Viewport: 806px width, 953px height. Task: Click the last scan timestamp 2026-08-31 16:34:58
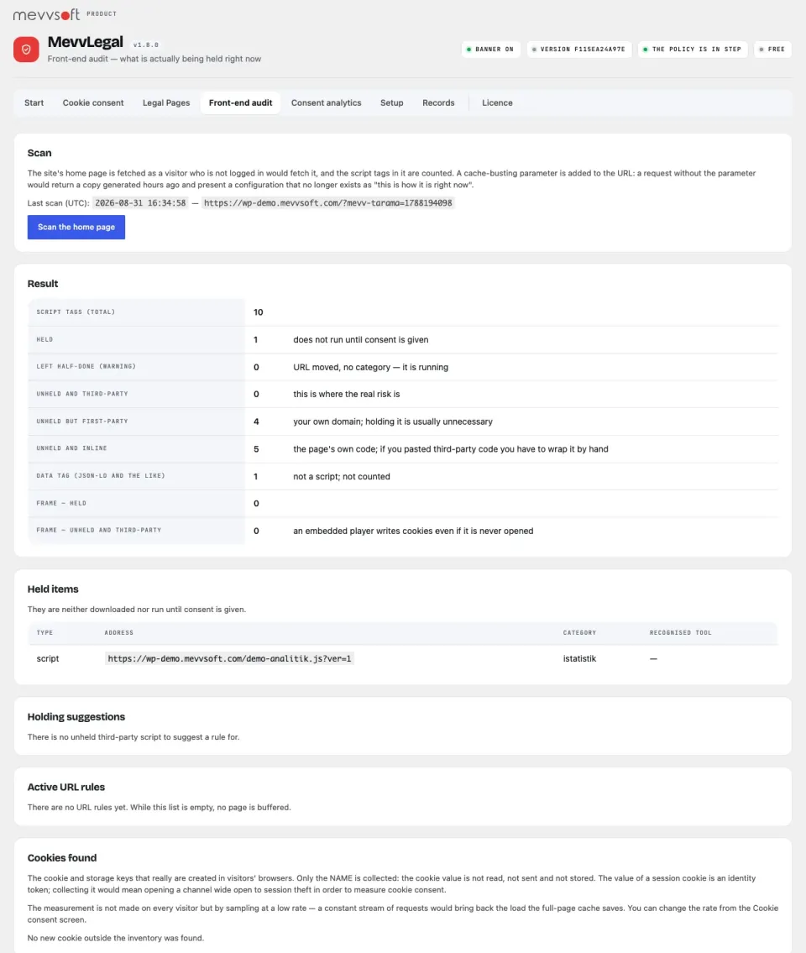point(140,203)
